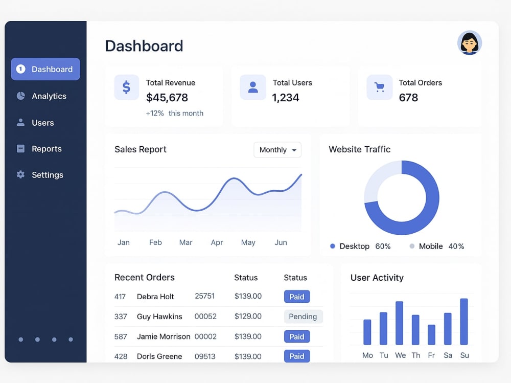Click the Total Orders shopping cart icon
This screenshot has width=511, height=383.
tap(379, 87)
